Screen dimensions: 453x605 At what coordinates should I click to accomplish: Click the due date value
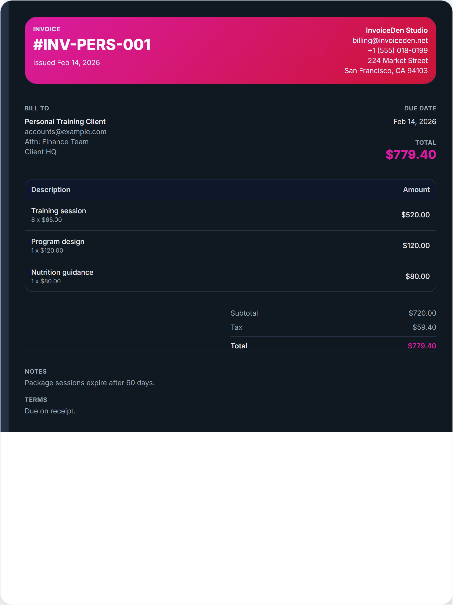[414, 122]
